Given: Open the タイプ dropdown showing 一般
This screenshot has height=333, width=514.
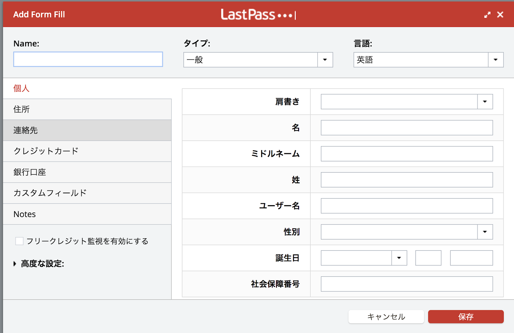Looking at the screenshot, I should pyautogui.click(x=258, y=60).
